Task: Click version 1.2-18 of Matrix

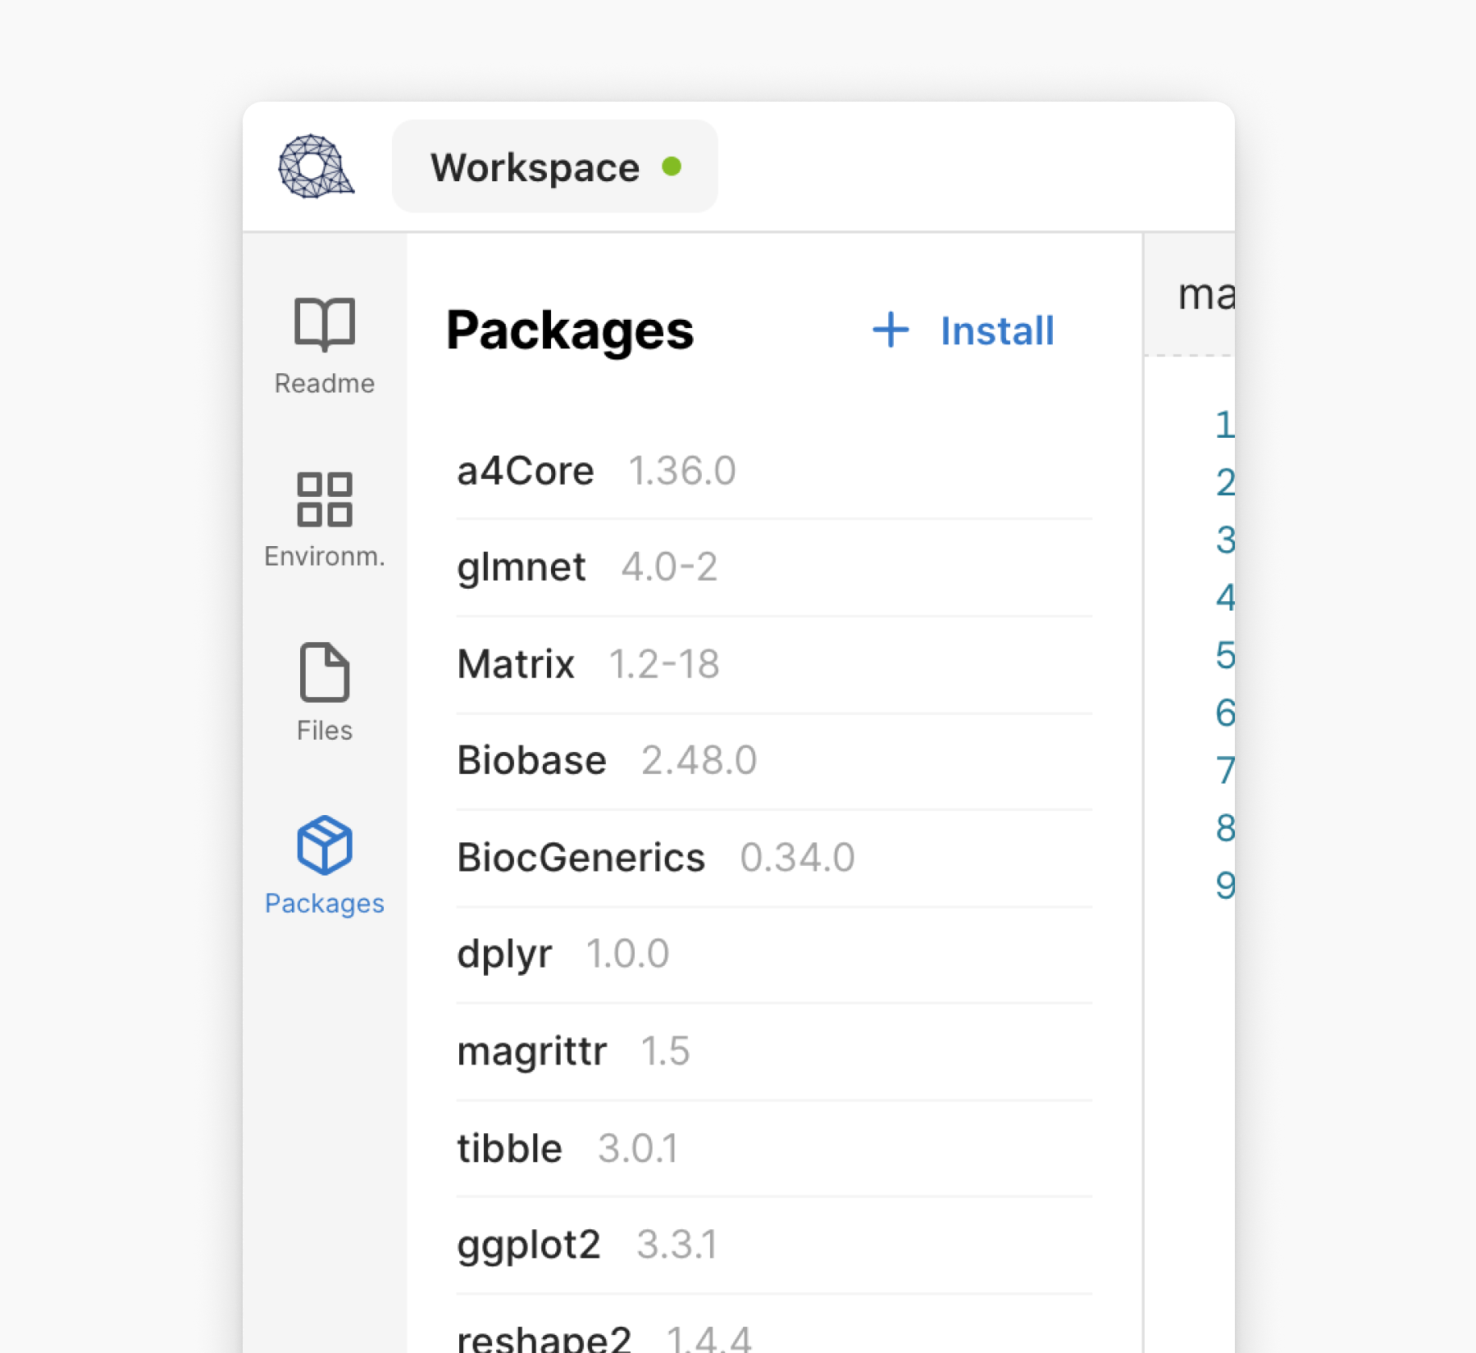Action: tap(664, 664)
